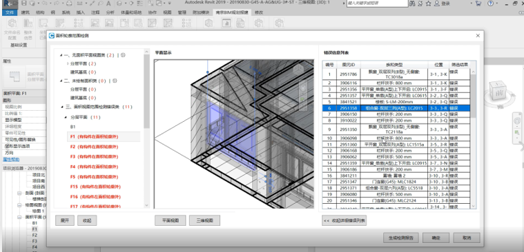This screenshot has width=524, height=252.
Task: Collapse the 剖面 node in project browser
Action: tap(19, 193)
